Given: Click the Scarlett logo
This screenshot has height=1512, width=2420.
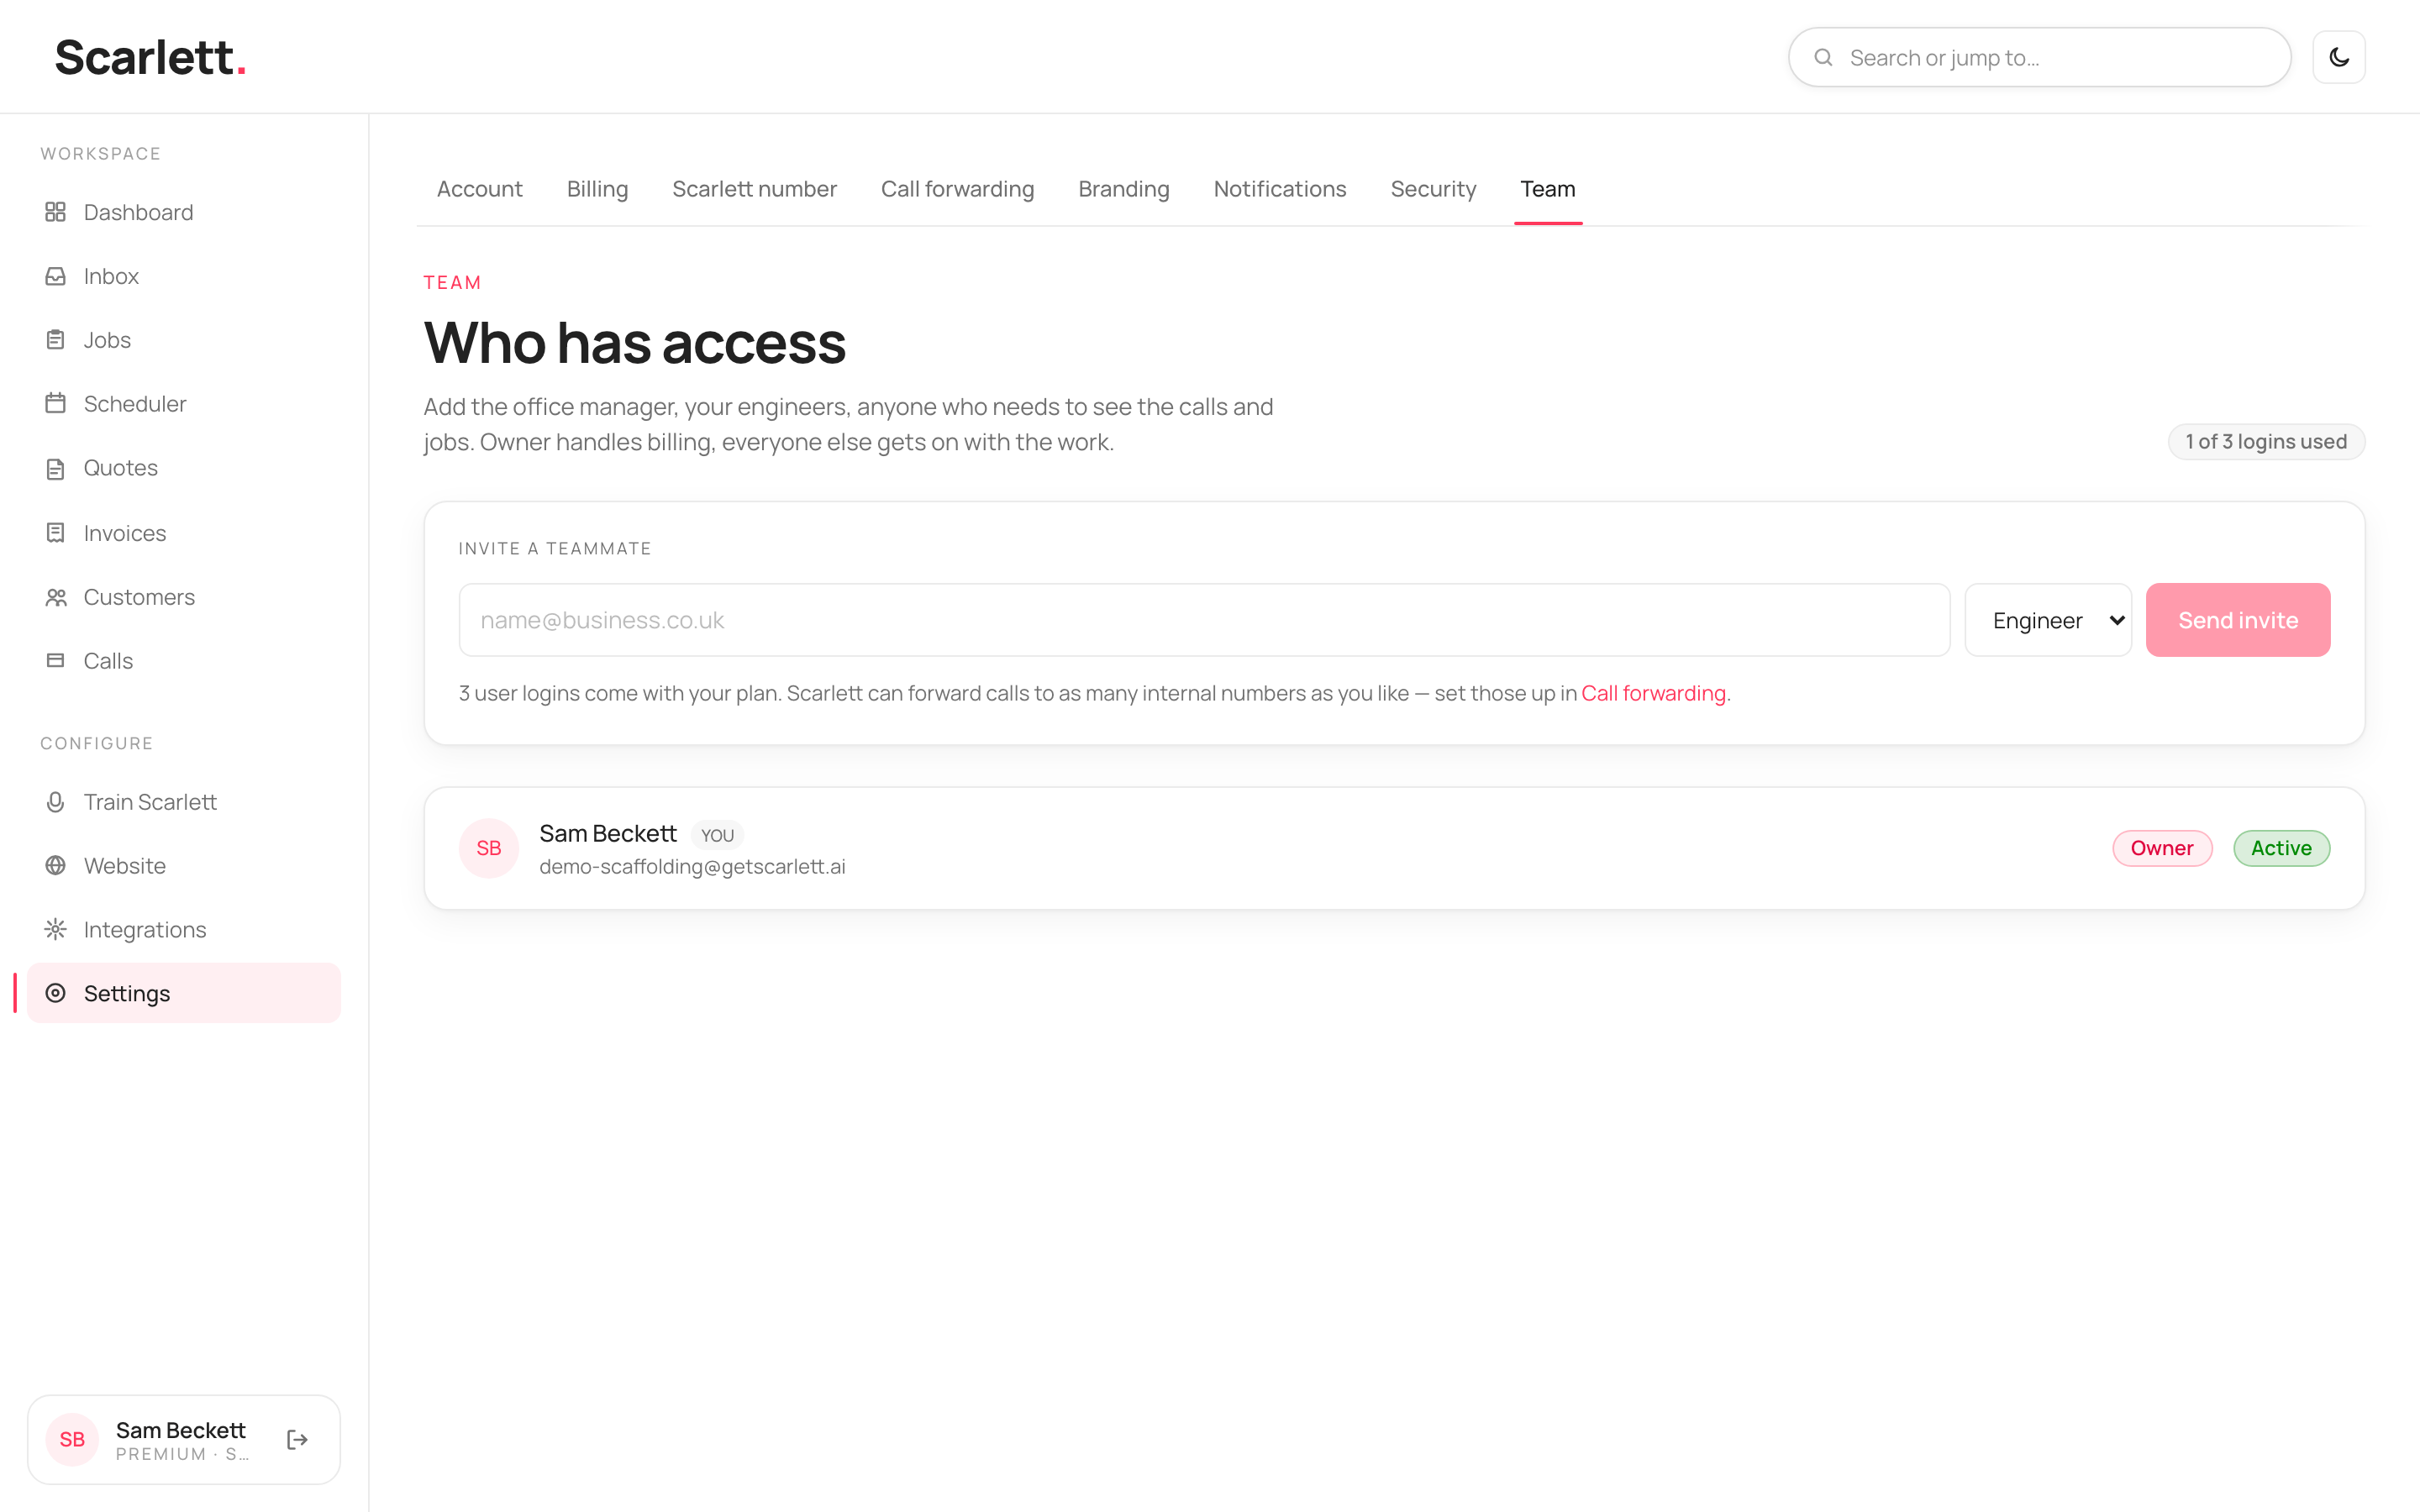Looking at the screenshot, I should pyautogui.click(x=150, y=57).
